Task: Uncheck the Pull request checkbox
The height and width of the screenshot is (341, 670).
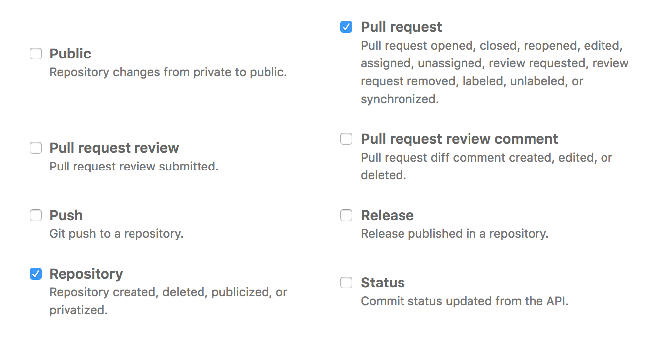Action: [346, 27]
